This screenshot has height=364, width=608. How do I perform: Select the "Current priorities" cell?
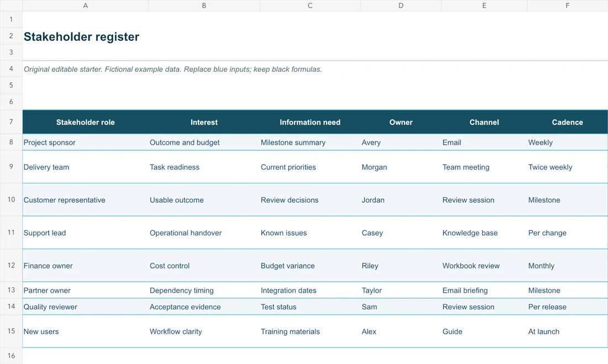310,167
